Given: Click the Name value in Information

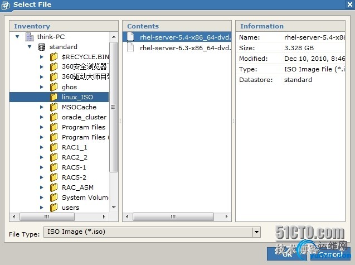Looking at the screenshot, I should point(314,37).
